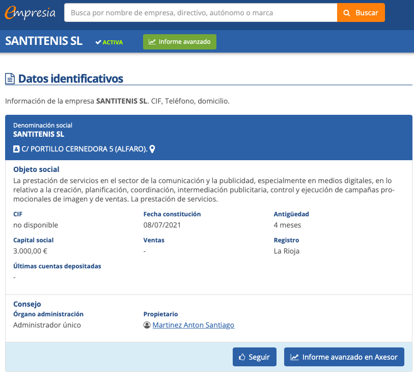Click the Administrador único text
414x376 pixels.
click(x=47, y=325)
